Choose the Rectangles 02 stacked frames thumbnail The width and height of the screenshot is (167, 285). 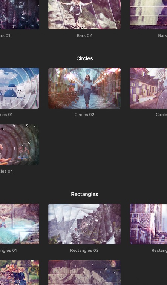click(x=84, y=224)
